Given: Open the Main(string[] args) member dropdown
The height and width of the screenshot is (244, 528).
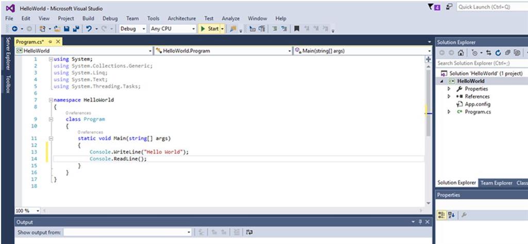Looking at the screenshot, I should (430, 51).
